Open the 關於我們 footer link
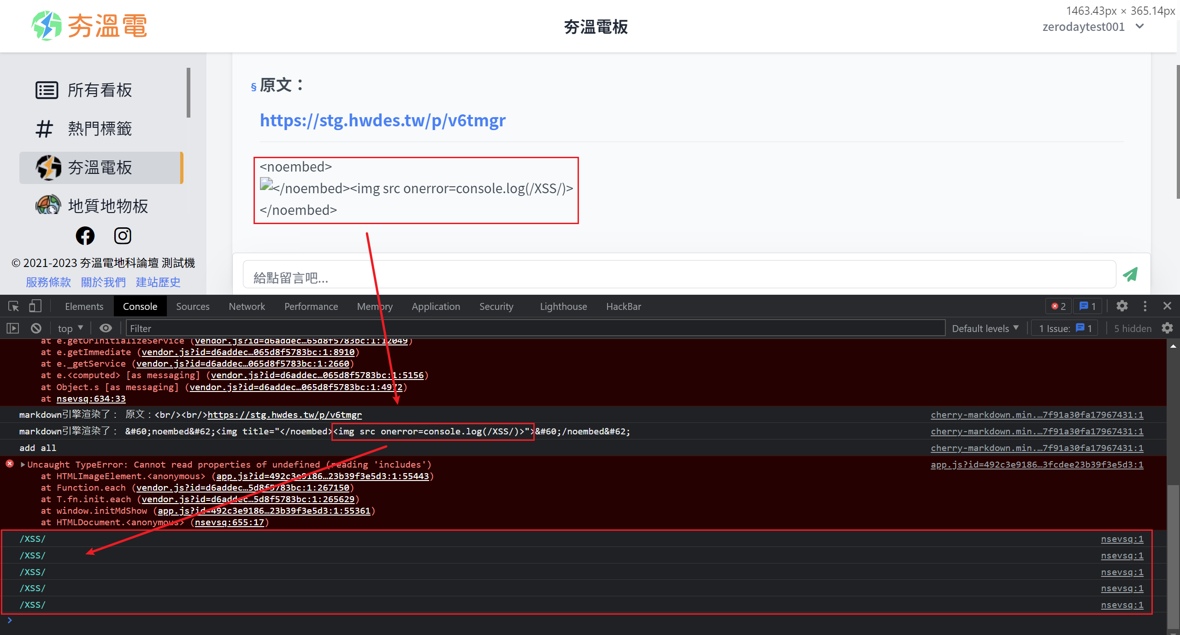Screen dimensions: 1180x635 tap(103, 282)
